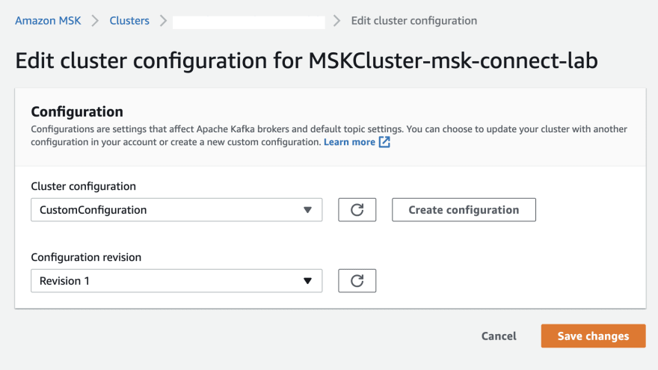658x370 pixels.
Task: Refresh the Cluster configuration list
Action: coord(357,210)
